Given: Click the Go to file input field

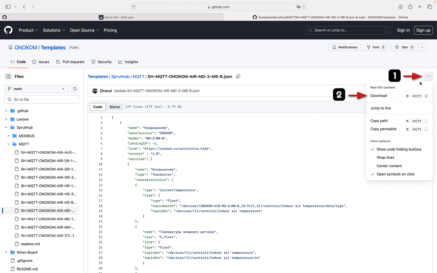Looking at the screenshot, I should 42,100.
